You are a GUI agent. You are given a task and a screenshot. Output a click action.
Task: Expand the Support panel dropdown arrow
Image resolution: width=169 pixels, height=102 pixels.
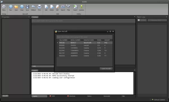click(x=135, y=70)
